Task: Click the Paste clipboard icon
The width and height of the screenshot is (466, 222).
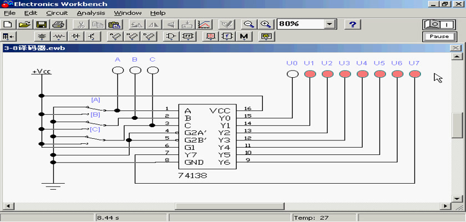Action: point(114,24)
